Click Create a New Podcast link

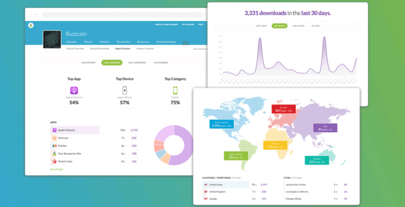pos(167,24)
